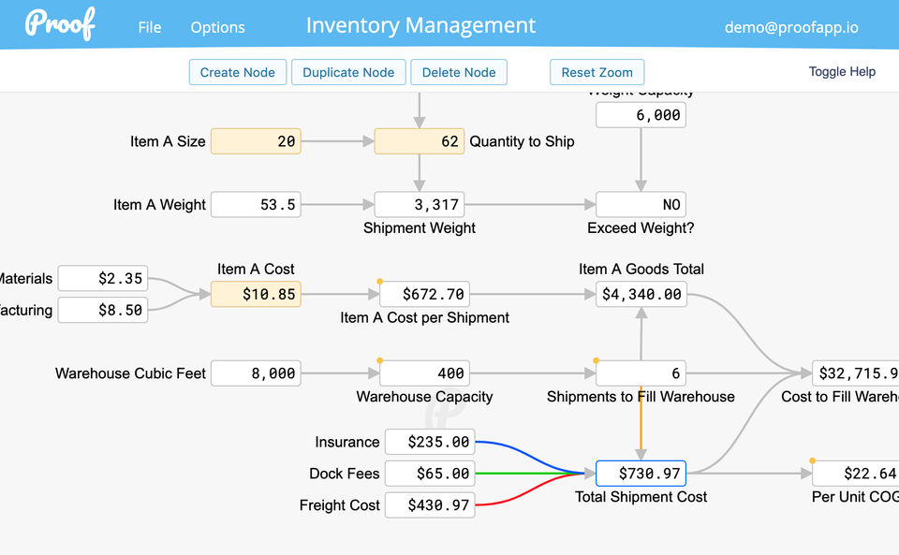
Task: Select the Quantity to Ship node 62
Action: coord(420,141)
